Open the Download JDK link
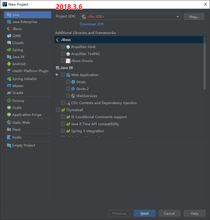Screen dimensions: 210x220 pos(92,24)
